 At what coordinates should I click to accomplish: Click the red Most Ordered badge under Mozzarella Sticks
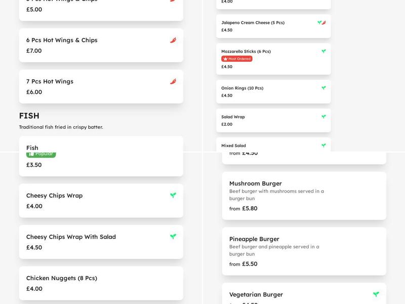pyautogui.click(x=236, y=59)
